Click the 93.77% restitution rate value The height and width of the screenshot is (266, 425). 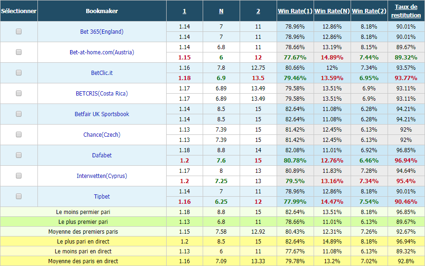tap(406, 78)
